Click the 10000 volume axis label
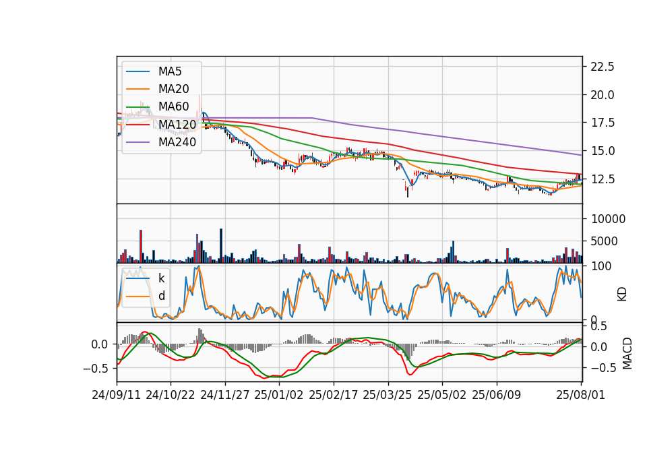The image size is (647, 465). (x=608, y=219)
